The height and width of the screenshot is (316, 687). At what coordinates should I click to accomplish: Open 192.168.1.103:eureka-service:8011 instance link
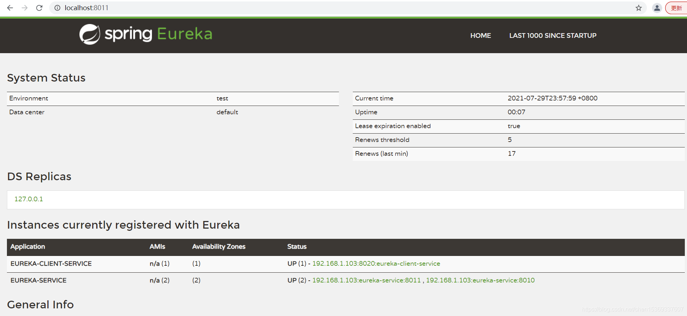coord(366,280)
